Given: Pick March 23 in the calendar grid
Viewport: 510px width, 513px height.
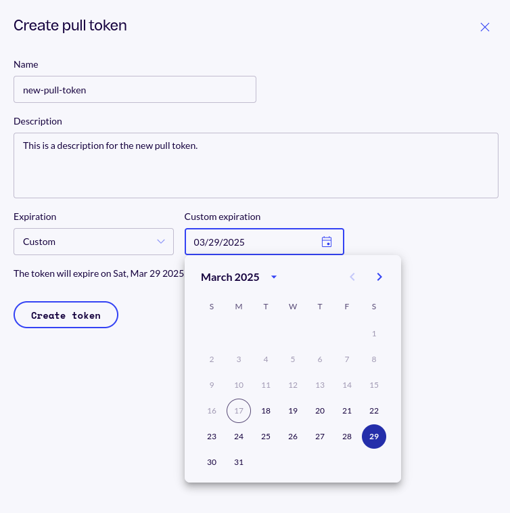Looking at the screenshot, I should (x=212, y=437).
